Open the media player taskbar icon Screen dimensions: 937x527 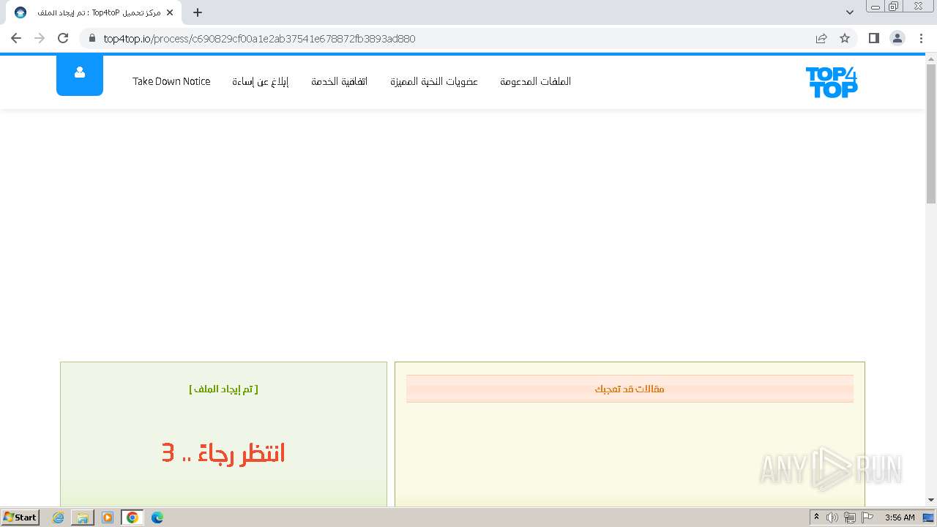click(x=108, y=517)
